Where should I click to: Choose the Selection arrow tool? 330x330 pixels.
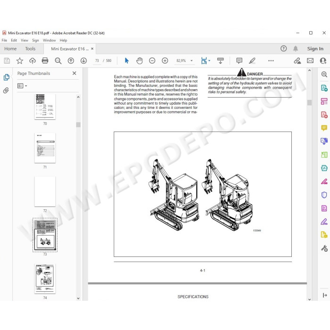(127, 61)
